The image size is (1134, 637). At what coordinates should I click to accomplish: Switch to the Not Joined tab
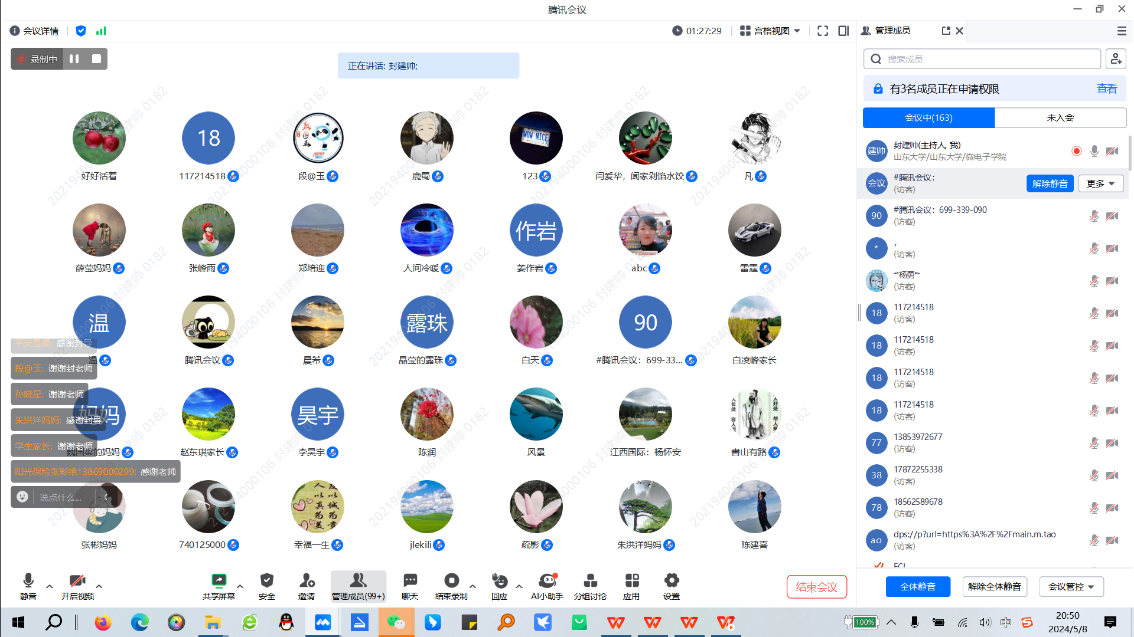click(1060, 117)
